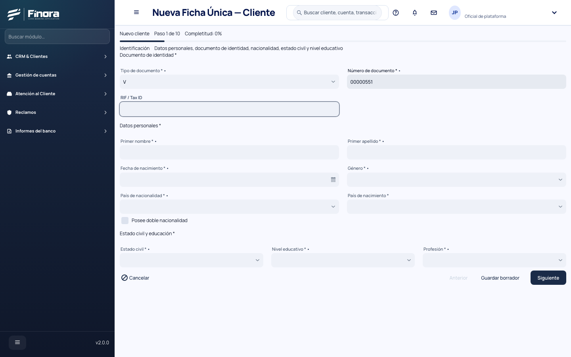Image resolution: width=571 pixels, height=357 pixels.
Task: Open the Profesión dropdown
Action: (494, 260)
